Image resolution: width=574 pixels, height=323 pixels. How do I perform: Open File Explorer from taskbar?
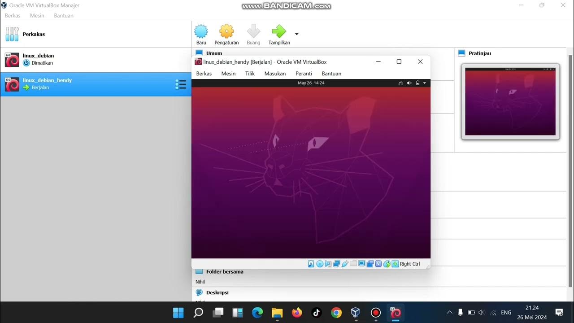[x=277, y=313]
